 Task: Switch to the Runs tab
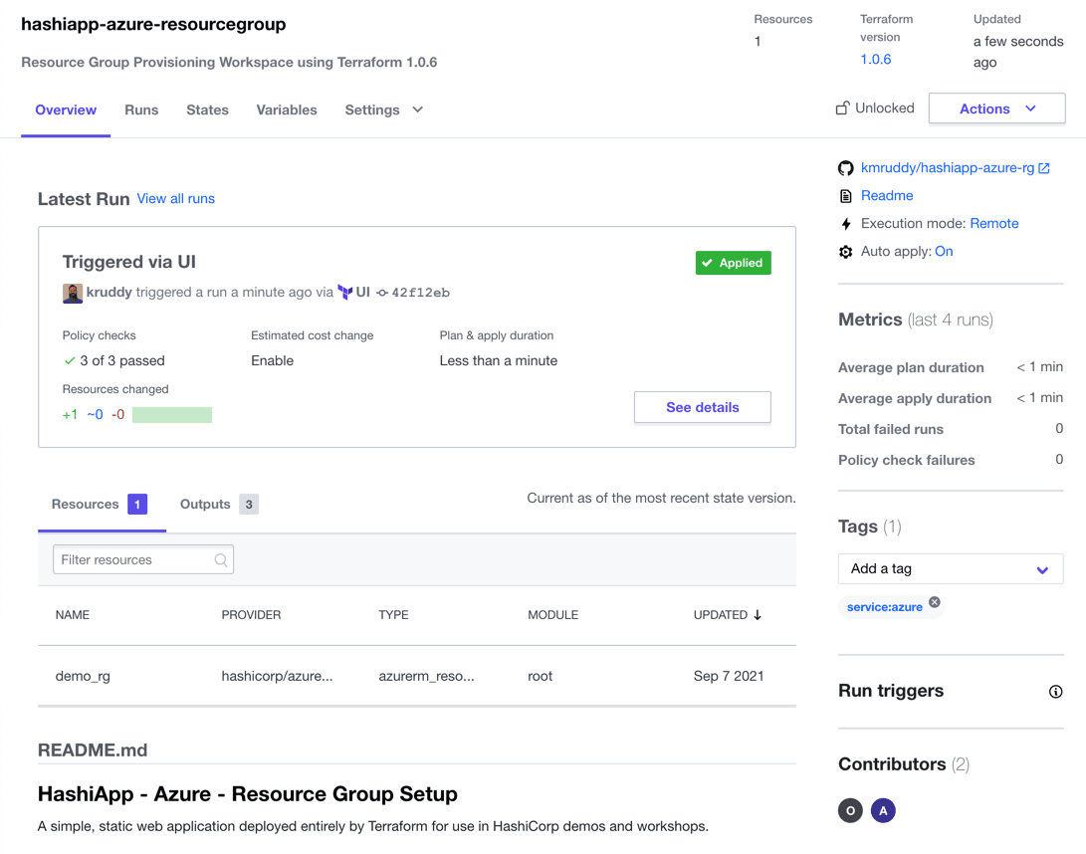pos(140,110)
